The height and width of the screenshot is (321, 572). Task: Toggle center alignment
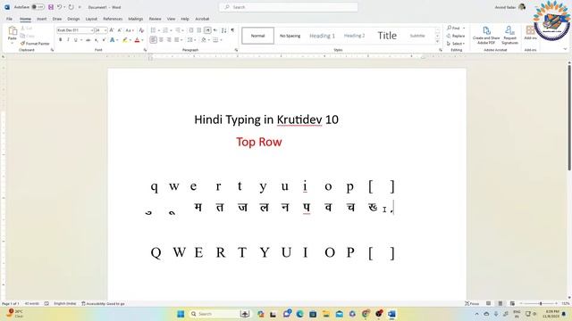point(161,39)
